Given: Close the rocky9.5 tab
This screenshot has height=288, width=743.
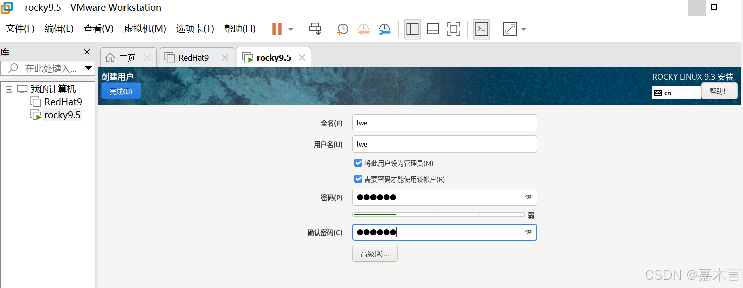Looking at the screenshot, I should [x=302, y=58].
